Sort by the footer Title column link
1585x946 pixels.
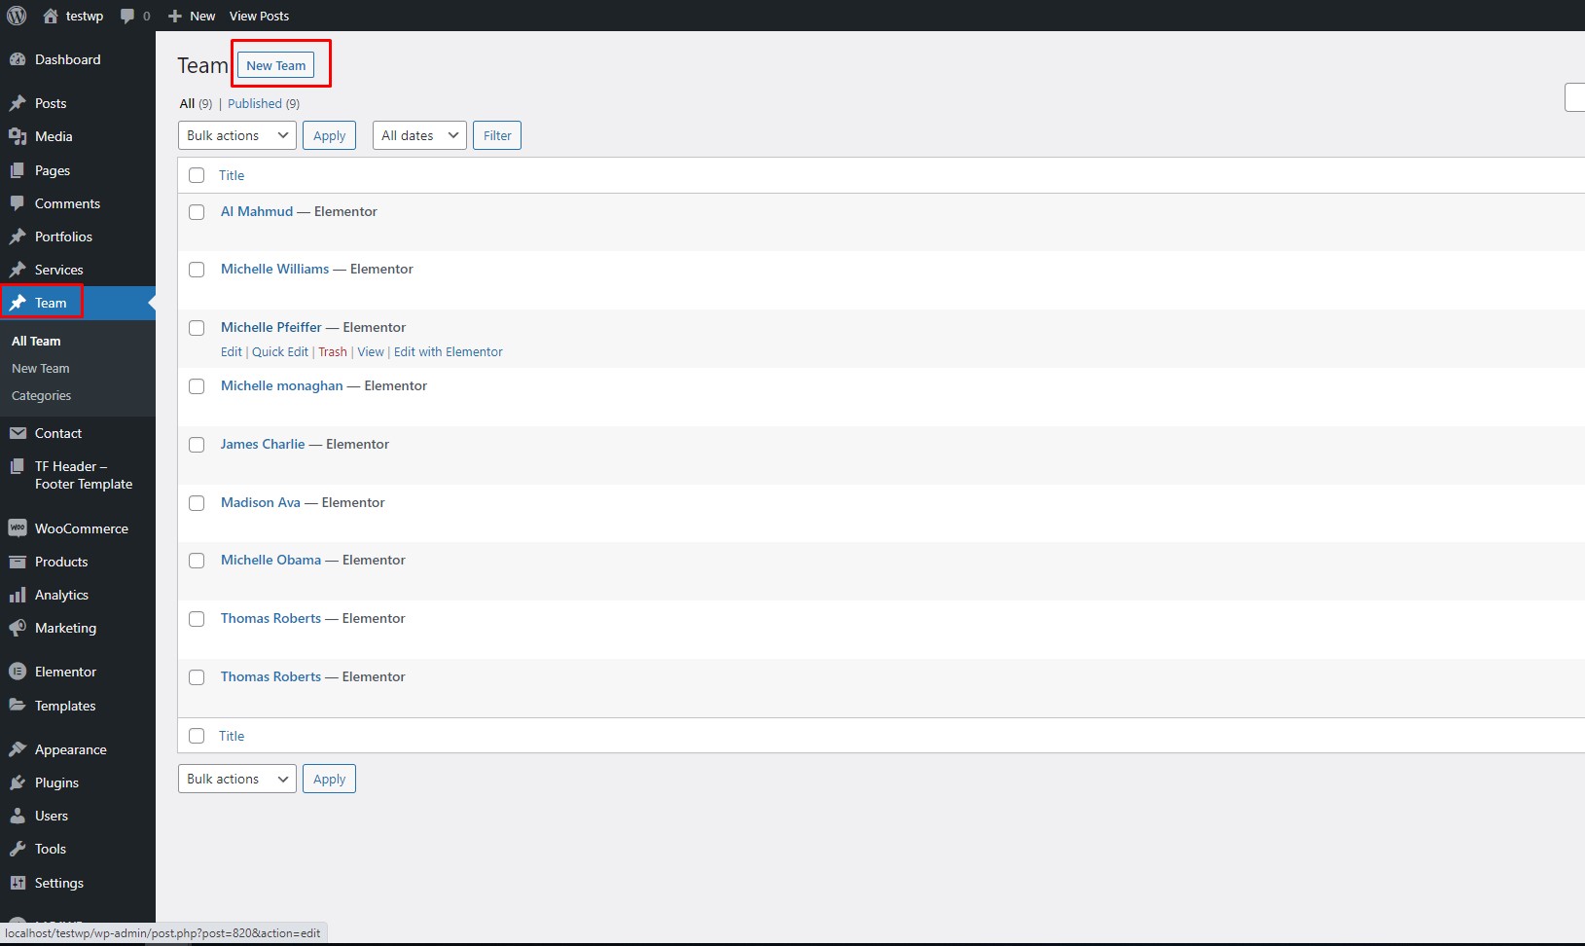232,736
